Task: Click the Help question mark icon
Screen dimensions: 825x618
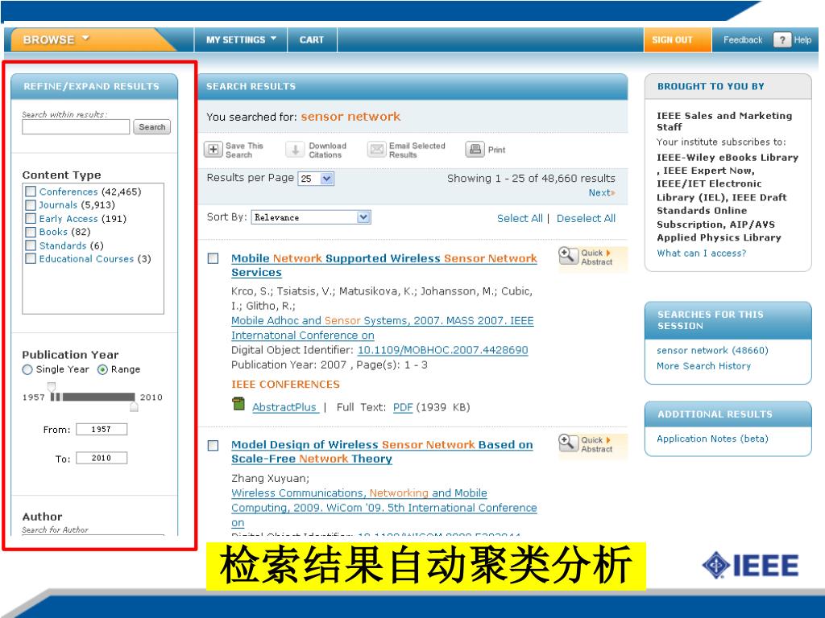Action: coord(781,40)
